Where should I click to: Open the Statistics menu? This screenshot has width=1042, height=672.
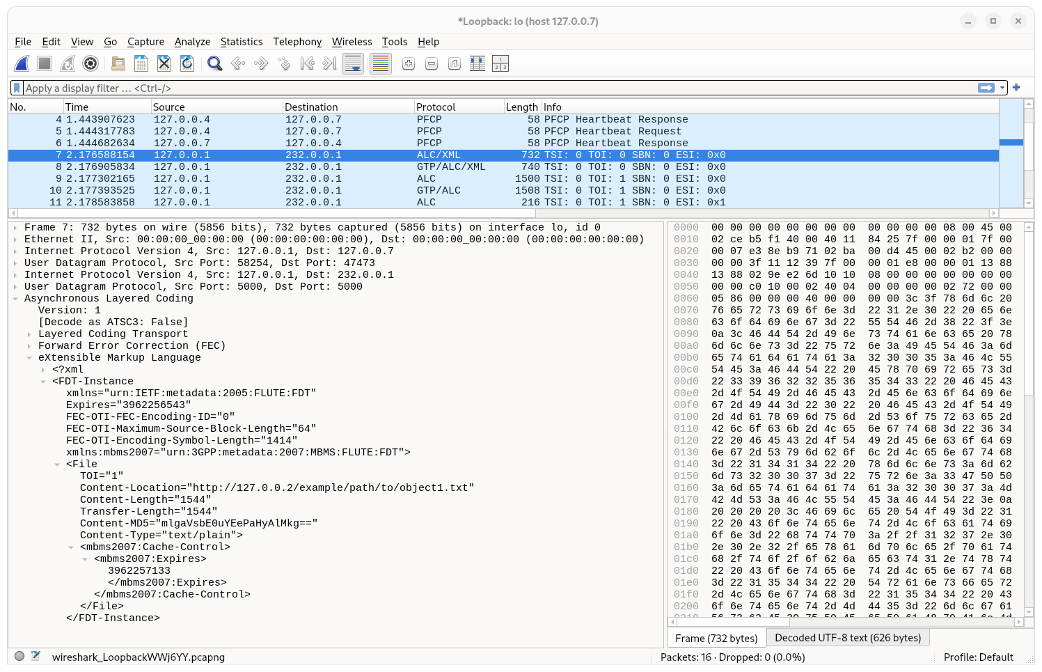click(x=242, y=42)
